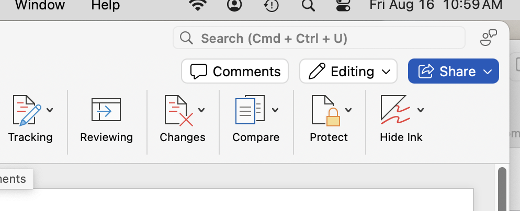Viewport: 520px width, 211px height.
Task: Select the Compare documents icon
Action: click(x=251, y=110)
